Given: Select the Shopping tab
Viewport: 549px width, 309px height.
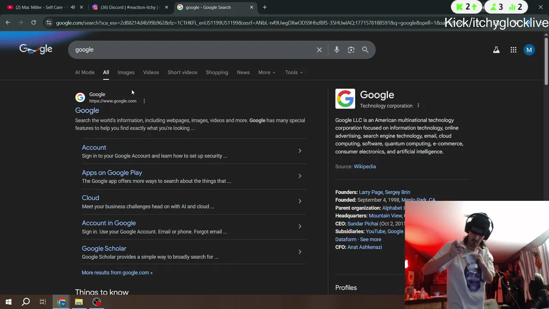Looking at the screenshot, I should pyautogui.click(x=217, y=73).
